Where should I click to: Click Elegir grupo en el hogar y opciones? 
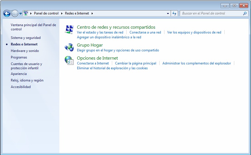[x=118, y=50]
